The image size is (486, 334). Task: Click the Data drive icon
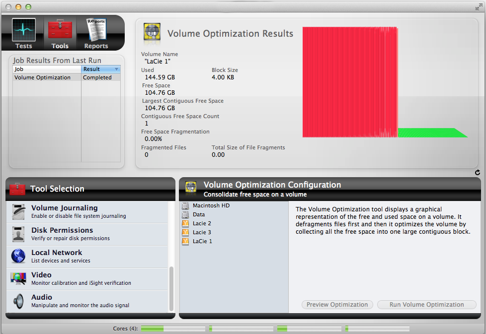tap(185, 214)
